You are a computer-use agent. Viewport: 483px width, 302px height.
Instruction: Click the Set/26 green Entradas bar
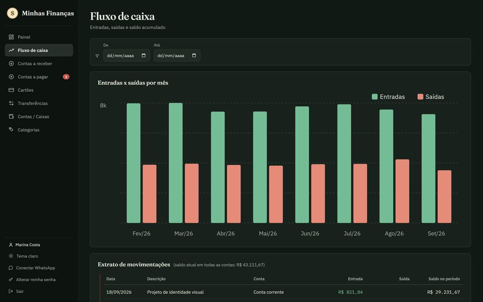click(x=428, y=169)
